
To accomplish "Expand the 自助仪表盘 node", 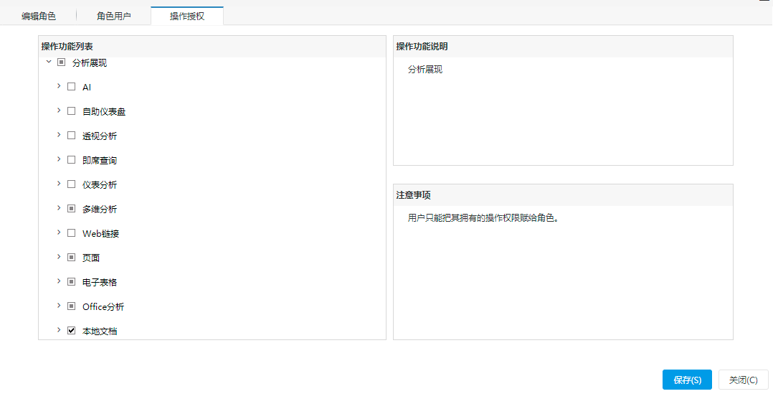I will click(x=59, y=111).
